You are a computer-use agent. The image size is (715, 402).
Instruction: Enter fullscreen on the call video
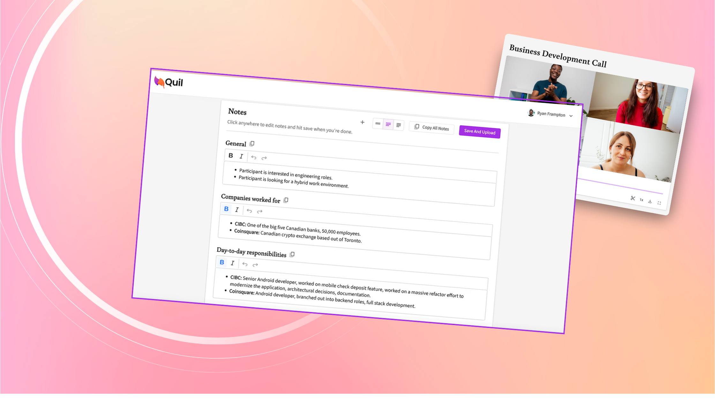[659, 203]
